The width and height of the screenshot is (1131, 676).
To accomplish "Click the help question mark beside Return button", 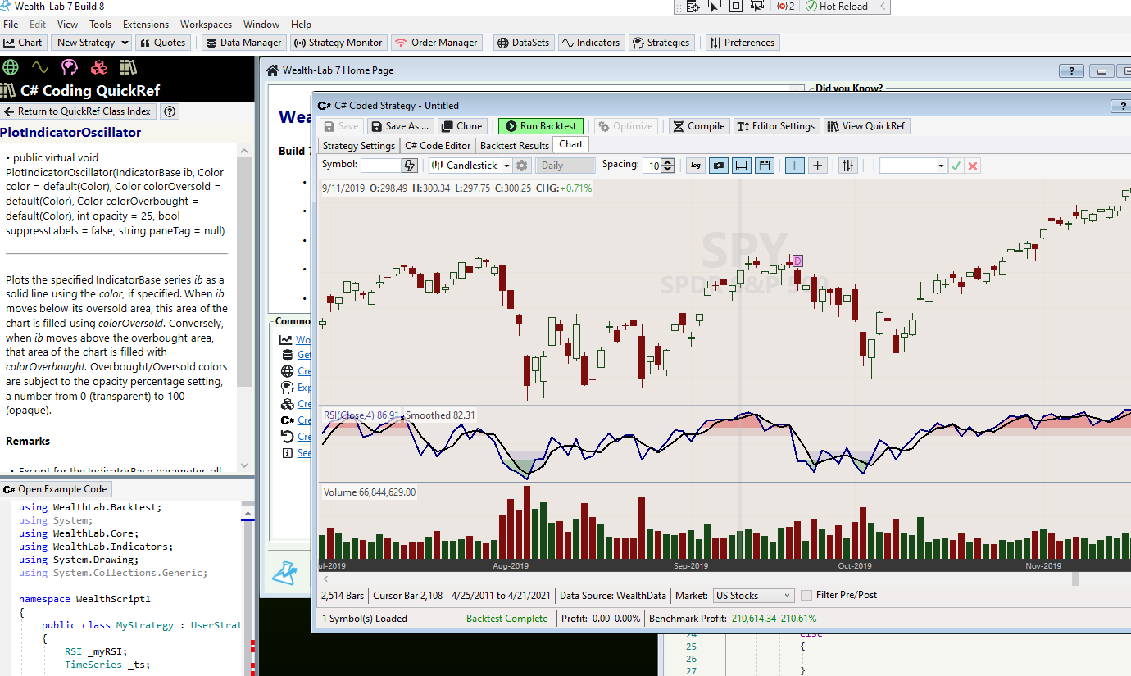I will (x=169, y=111).
